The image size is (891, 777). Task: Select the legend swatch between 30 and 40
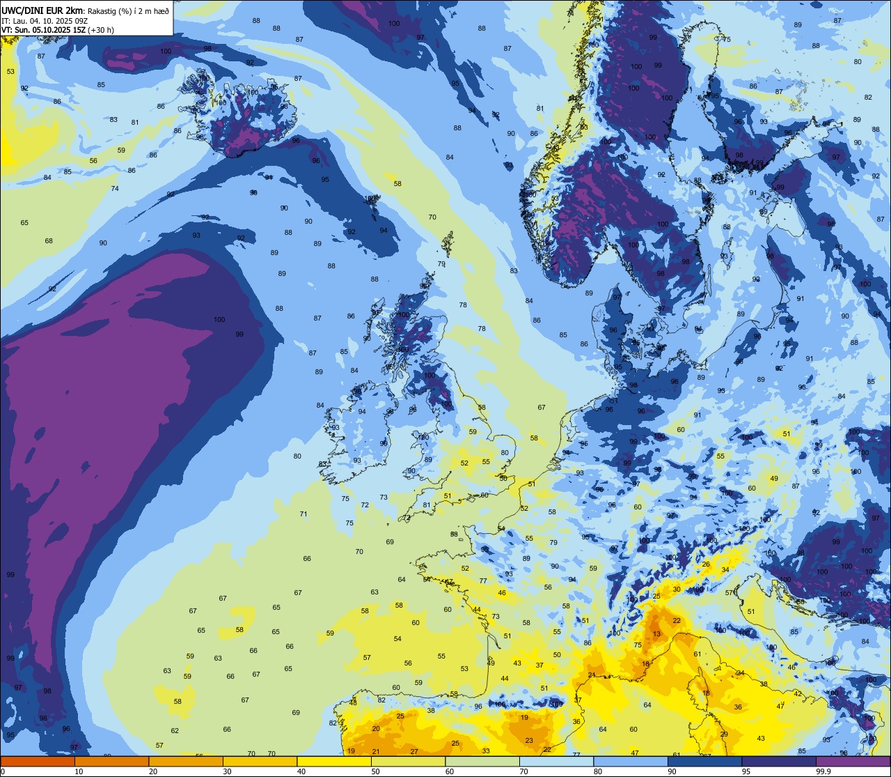point(260,761)
